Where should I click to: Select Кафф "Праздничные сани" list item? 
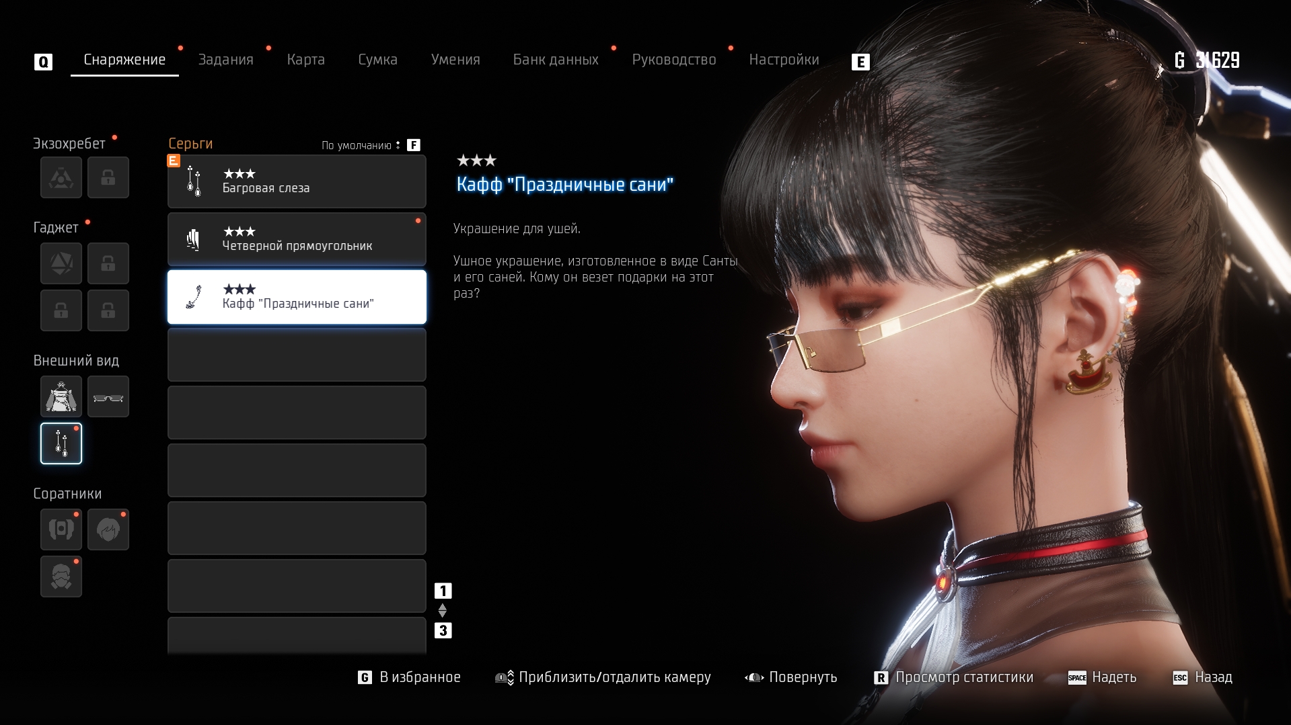point(297,297)
